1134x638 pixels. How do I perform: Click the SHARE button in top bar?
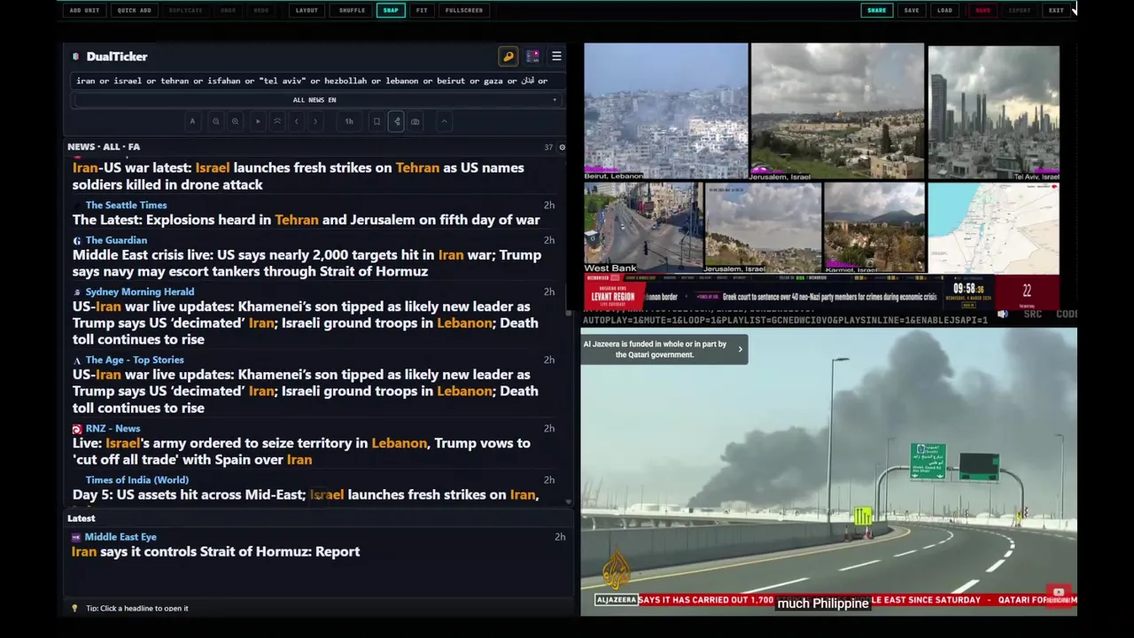tap(876, 11)
